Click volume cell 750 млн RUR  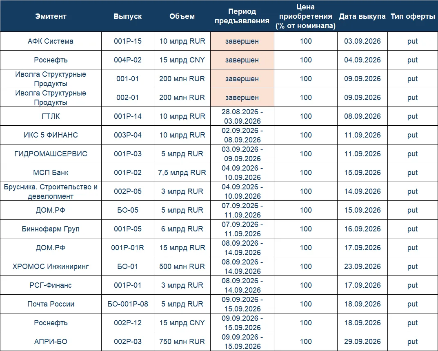[182, 341]
